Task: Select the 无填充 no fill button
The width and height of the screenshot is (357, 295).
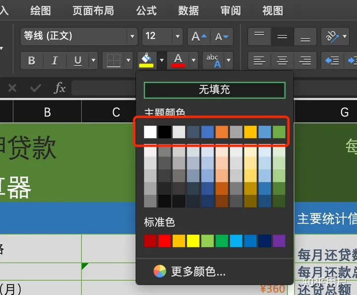Action: coord(214,90)
